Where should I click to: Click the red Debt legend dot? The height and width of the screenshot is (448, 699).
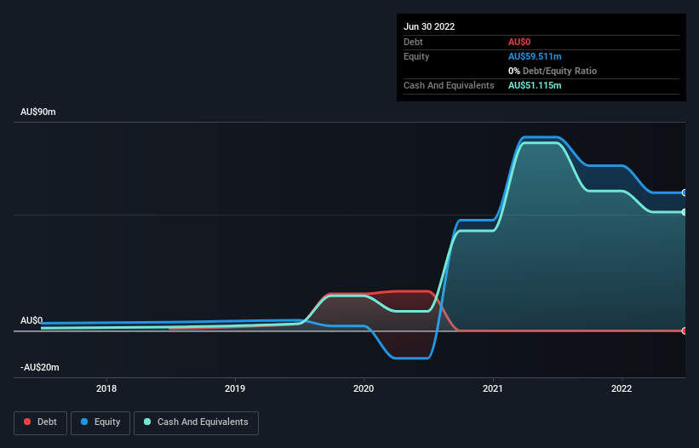coord(27,422)
